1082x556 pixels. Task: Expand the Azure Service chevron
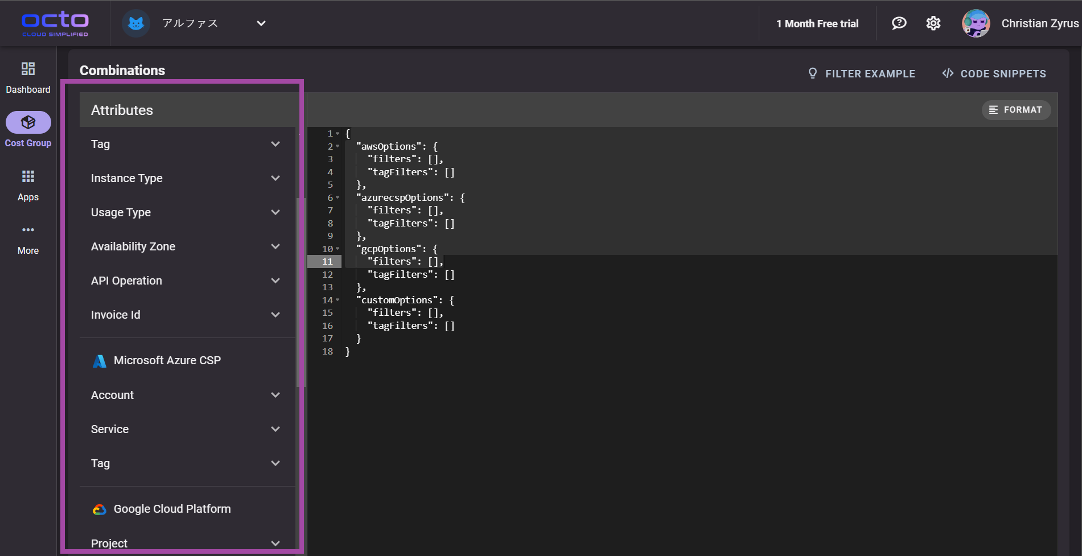point(275,429)
